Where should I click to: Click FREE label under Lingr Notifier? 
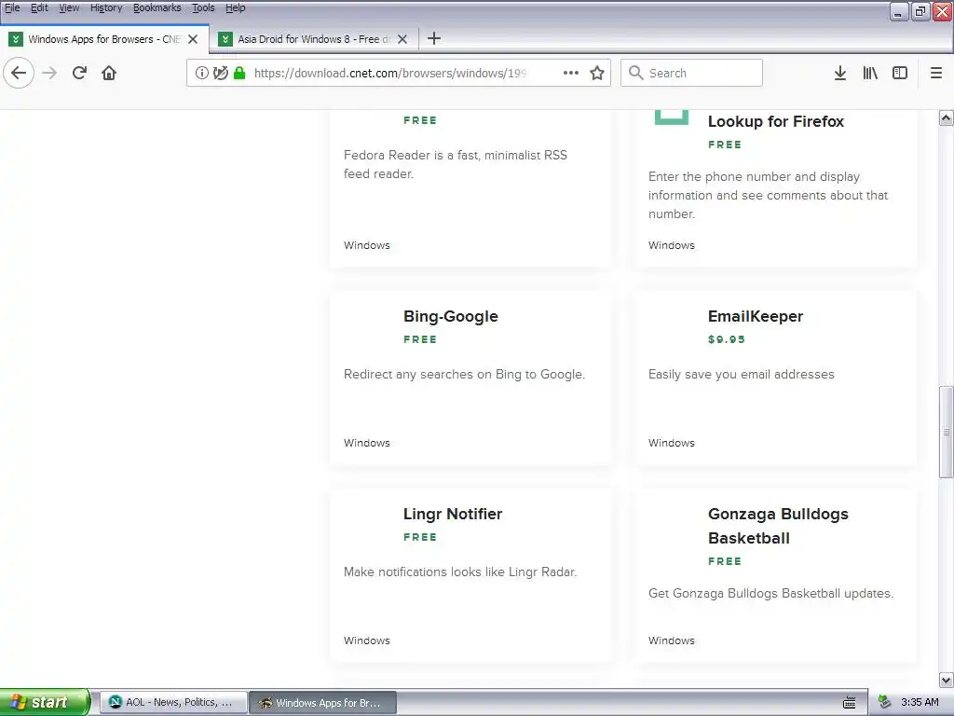(x=420, y=538)
